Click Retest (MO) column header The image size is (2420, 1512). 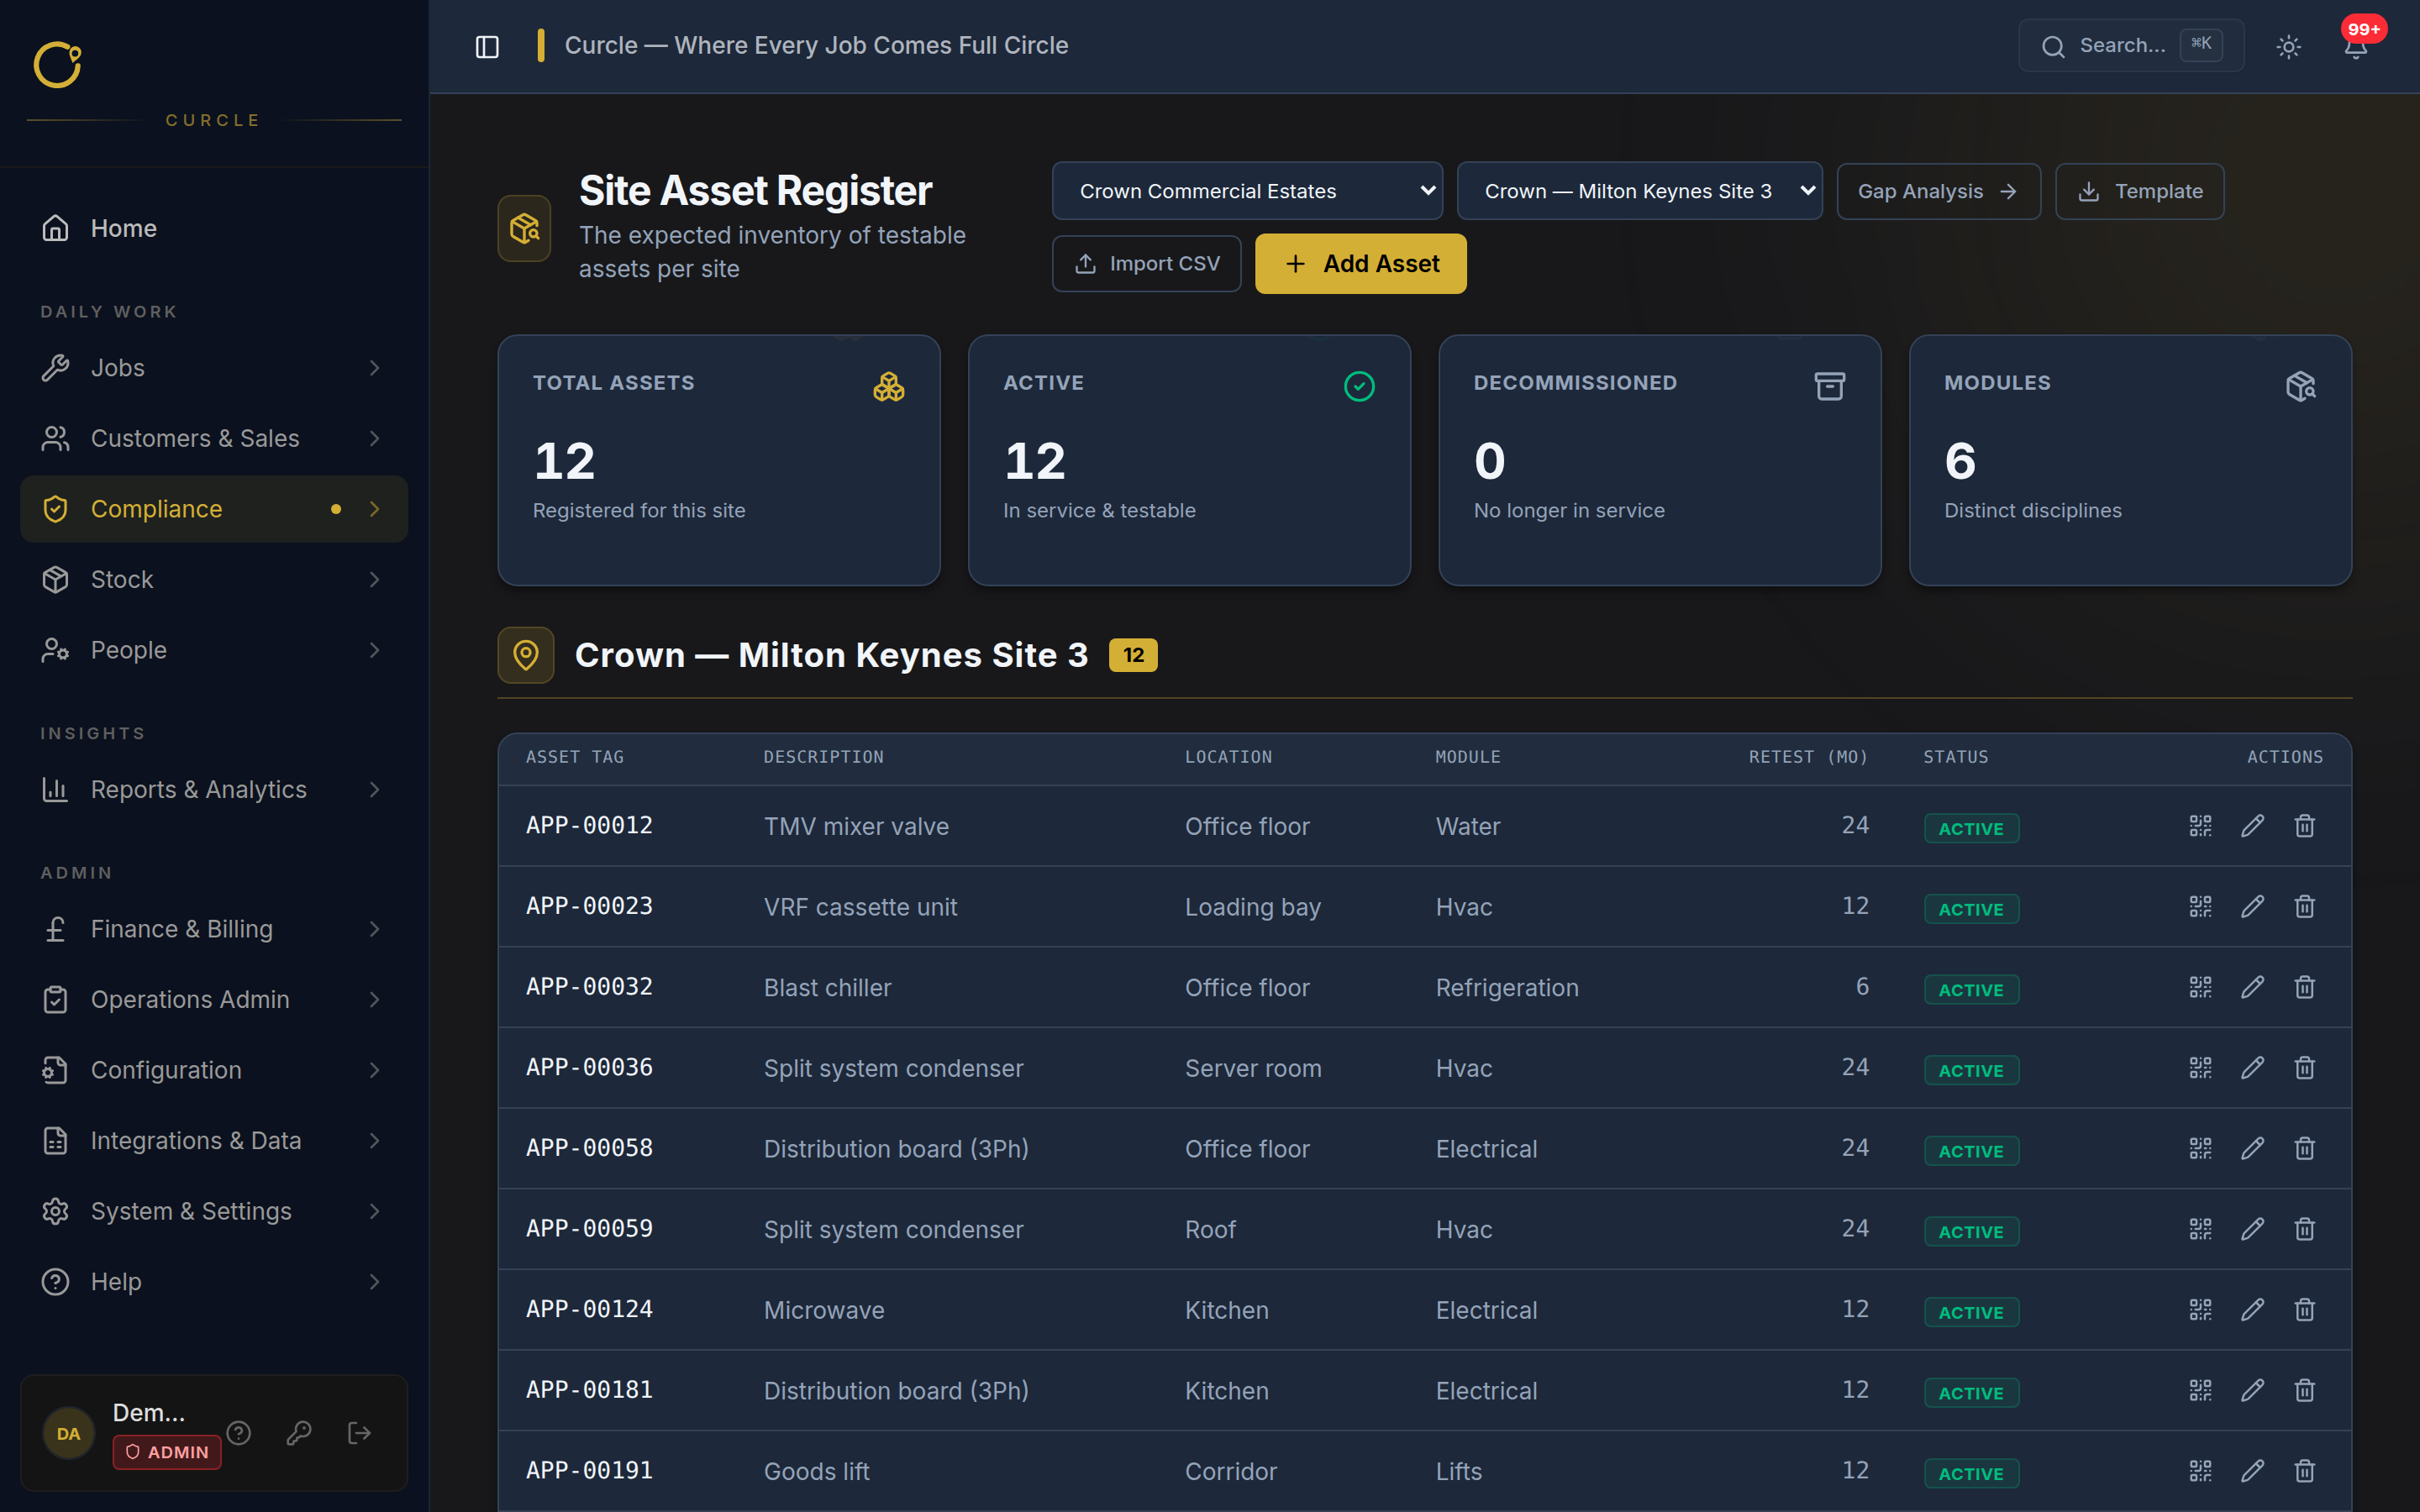(1808, 757)
